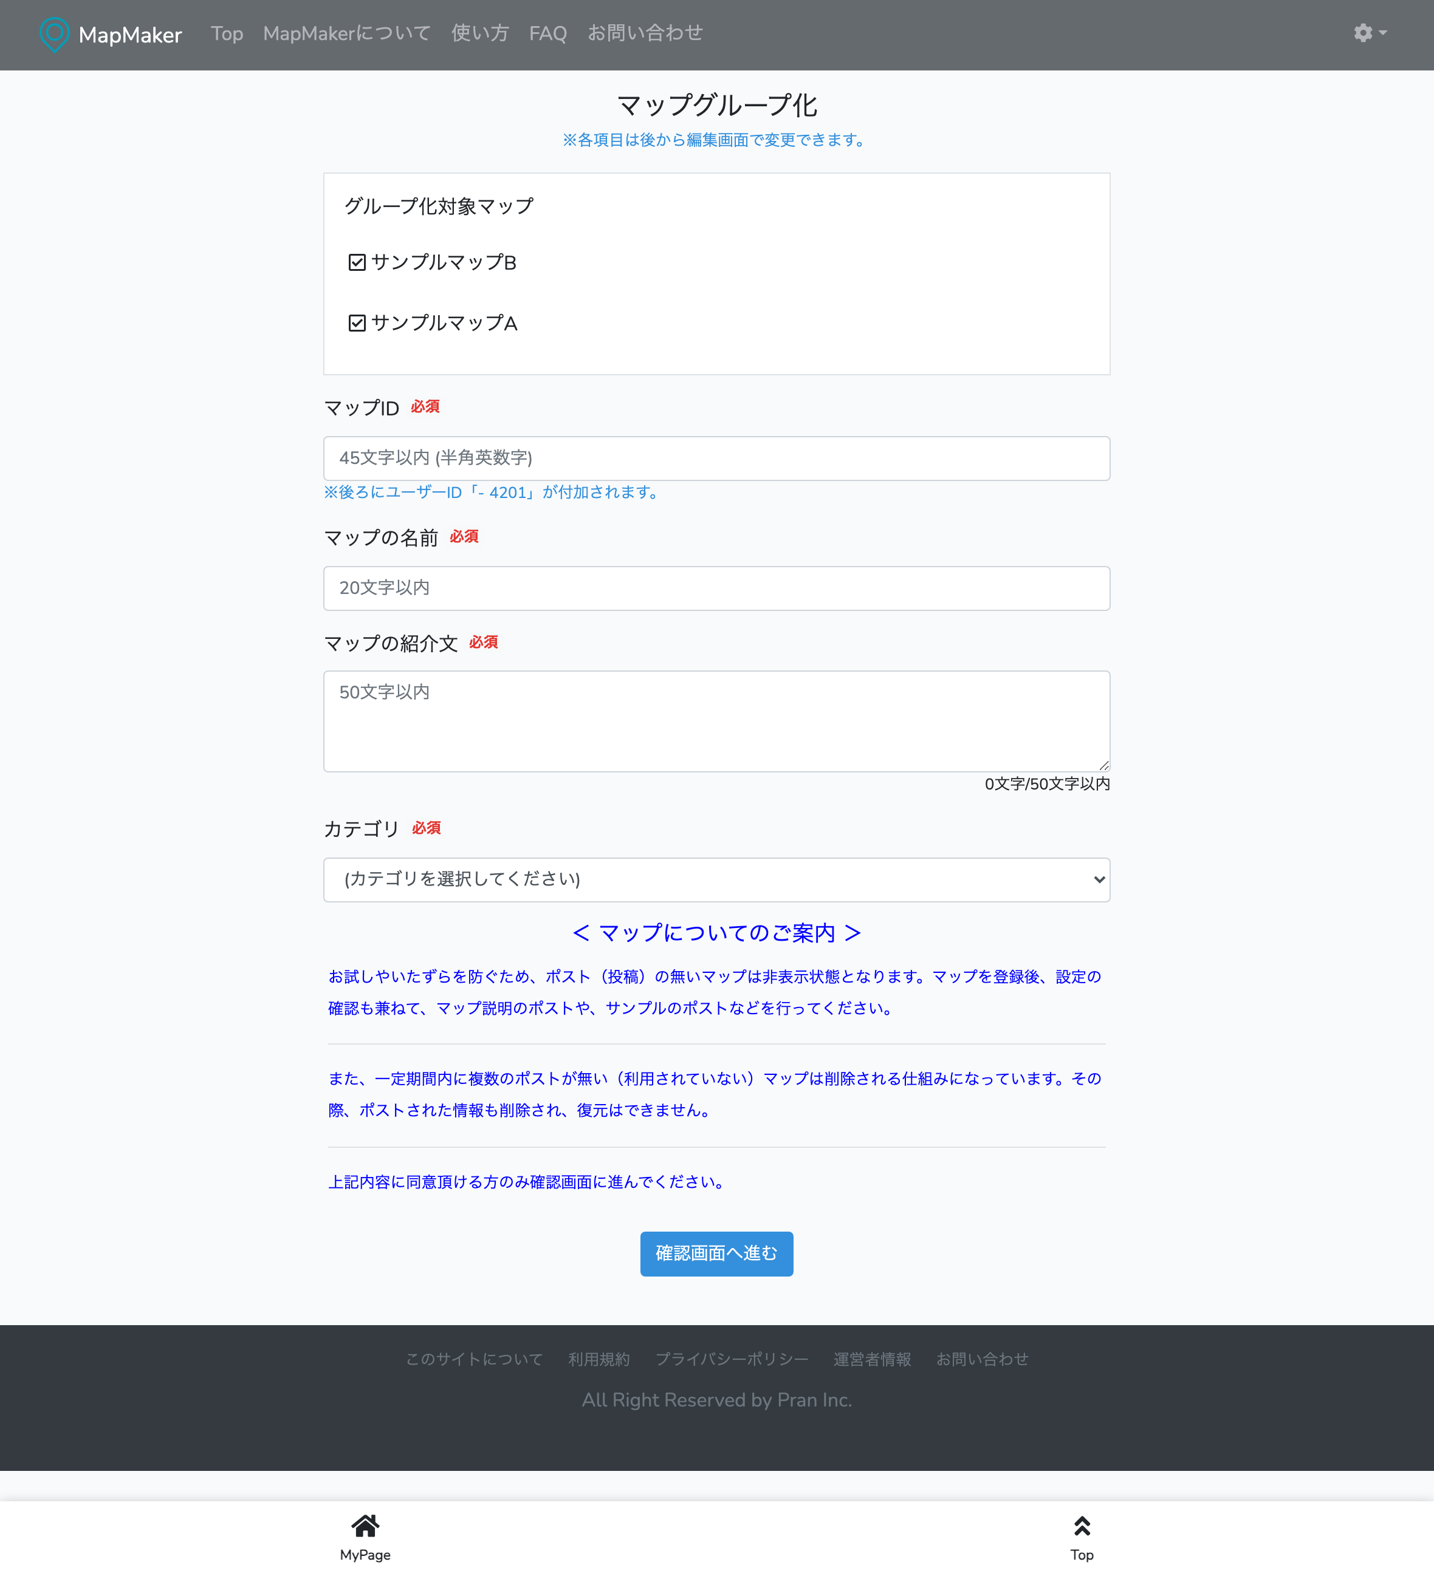The width and height of the screenshot is (1434, 1579).
Task: Open the お問い合わせ footer link
Action: (x=982, y=1359)
